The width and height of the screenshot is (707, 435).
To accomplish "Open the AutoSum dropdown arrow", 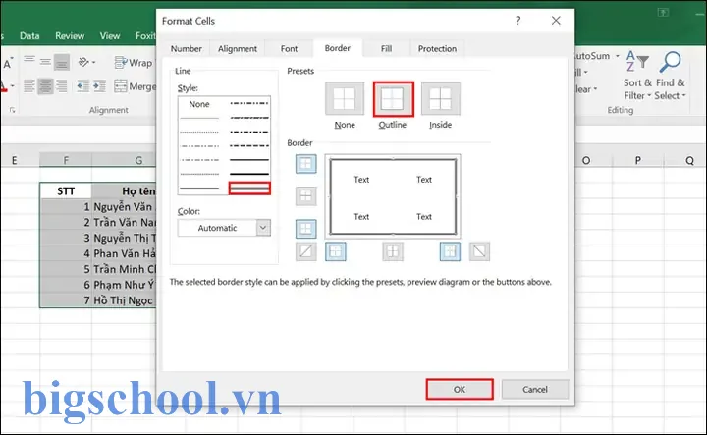I will [x=618, y=56].
